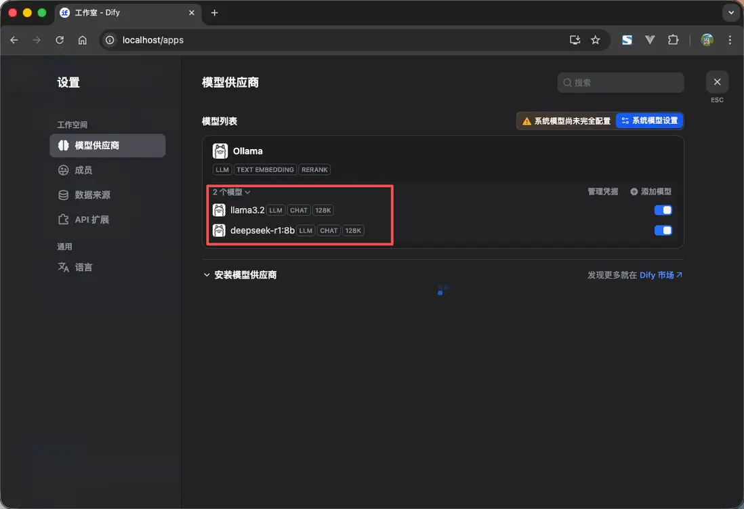The height and width of the screenshot is (509, 744).
Task: Click the 搜索 search field
Action: [620, 82]
